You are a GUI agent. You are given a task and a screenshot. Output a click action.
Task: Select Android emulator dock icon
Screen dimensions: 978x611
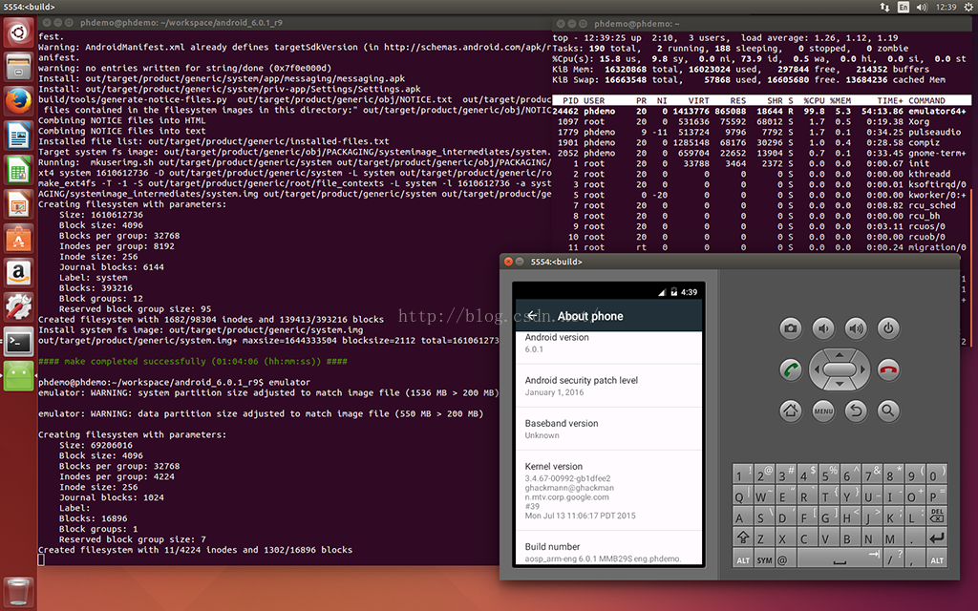(x=19, y=375)
